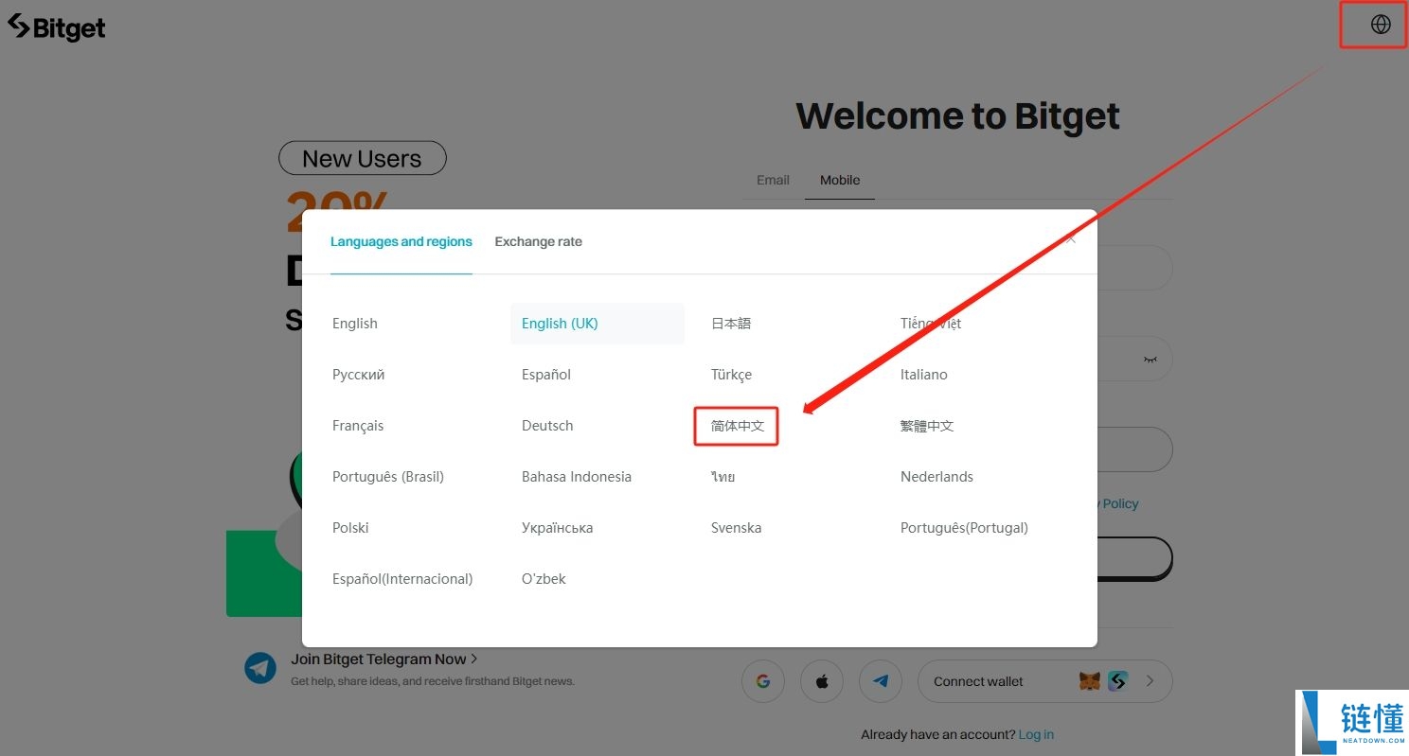Screen dimensions: 1409x756
Task: Select Português (Brasil) language
Action: 388,477
